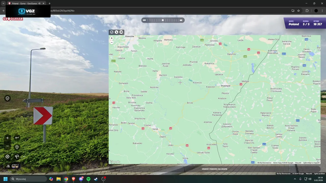
Task: Click Kańczuga on the map
Action: pos(181,47)
